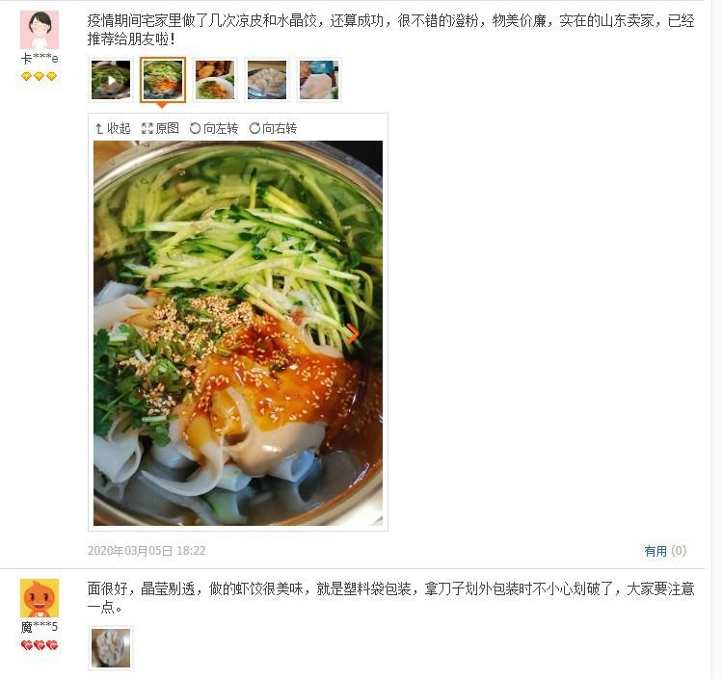Click the username 魔***5

[x=40, y=627]
